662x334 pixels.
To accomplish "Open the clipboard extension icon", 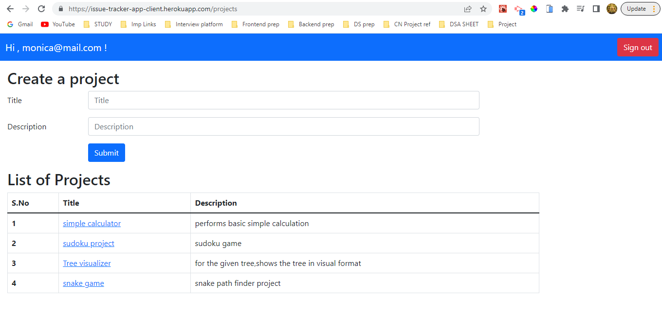I will click(x=550, y=9).
